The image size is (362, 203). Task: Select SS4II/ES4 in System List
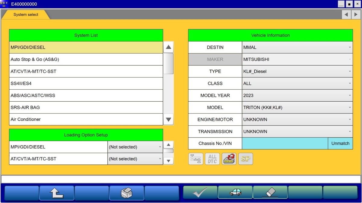[x=86, y=83]
